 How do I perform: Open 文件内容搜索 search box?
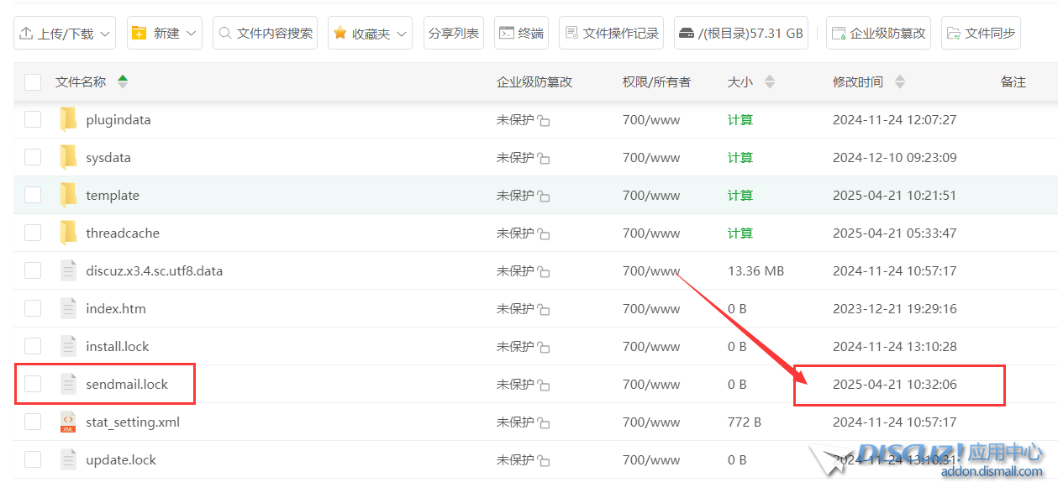[265, 34]
